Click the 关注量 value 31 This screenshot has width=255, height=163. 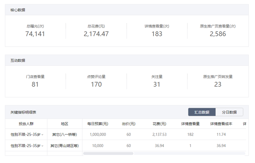pyautogui.click(x=157, y=84)
